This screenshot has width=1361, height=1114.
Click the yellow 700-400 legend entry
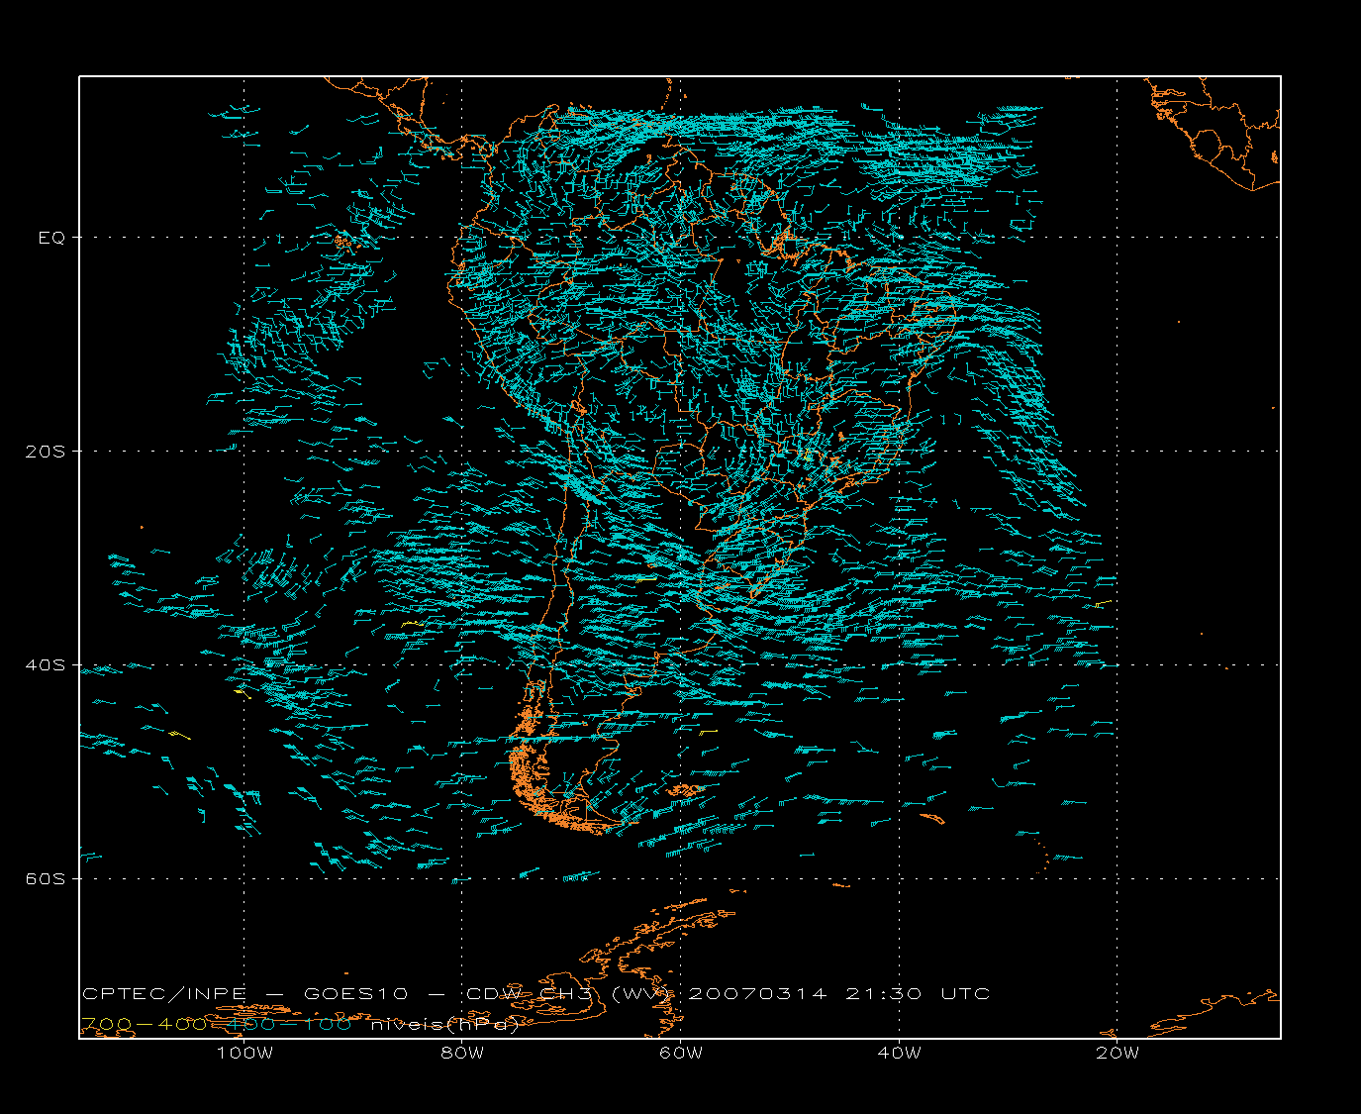tap(145, 1024)
